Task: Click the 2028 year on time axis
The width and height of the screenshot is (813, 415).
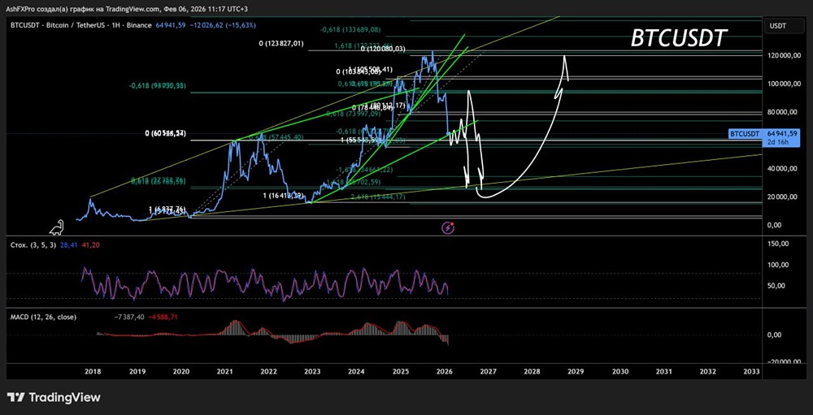Action: click(x=532, y=371)
